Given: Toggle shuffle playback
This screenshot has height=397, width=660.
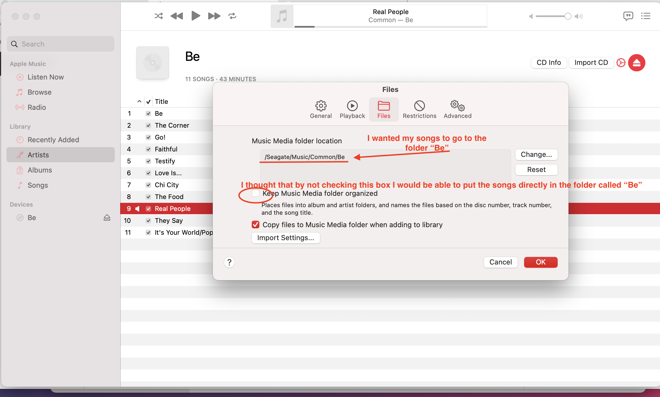Looking at the screenshot, I should tap(159, 16).
